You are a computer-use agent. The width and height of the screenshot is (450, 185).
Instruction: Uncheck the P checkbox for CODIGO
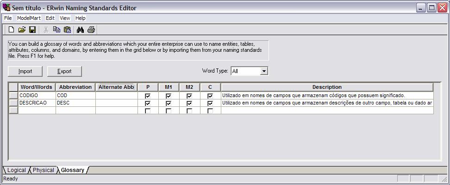click(148, 96)
